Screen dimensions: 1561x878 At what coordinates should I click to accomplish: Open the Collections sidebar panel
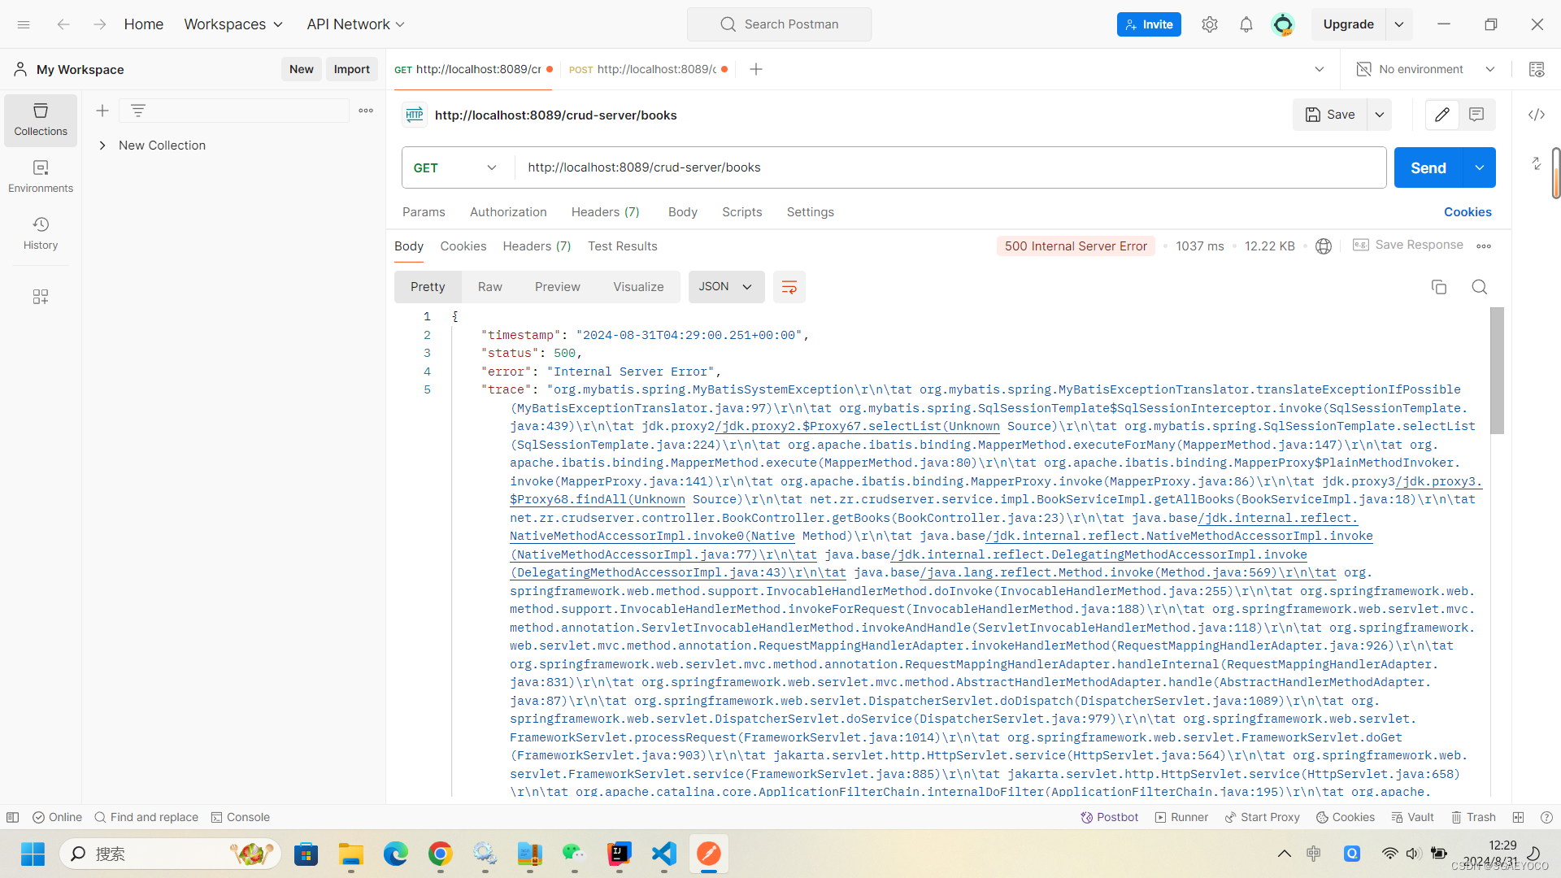coord(41,120)
